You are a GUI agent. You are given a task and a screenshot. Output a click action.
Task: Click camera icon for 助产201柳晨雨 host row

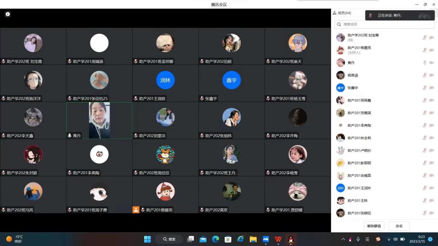tap(431, 50)
